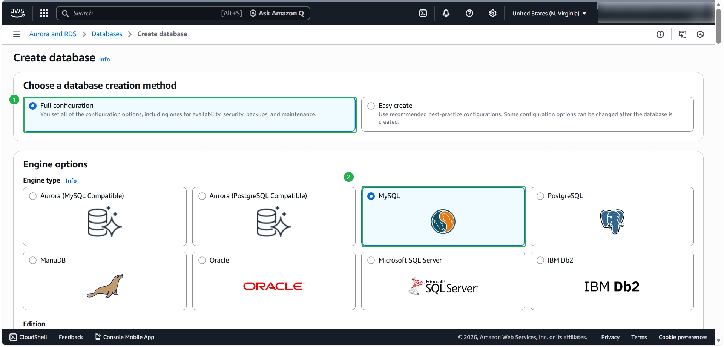Image resolution: width=724 pixels, height=347 pixels.
Task: Choose the Aurora (PostgreSQL Compatible) engine radio
Action: [202, 196]
